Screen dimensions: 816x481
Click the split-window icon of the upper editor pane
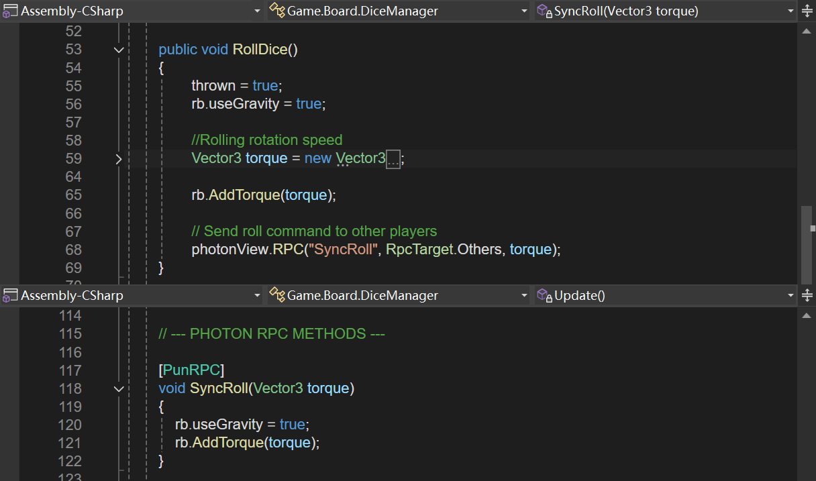807,11
